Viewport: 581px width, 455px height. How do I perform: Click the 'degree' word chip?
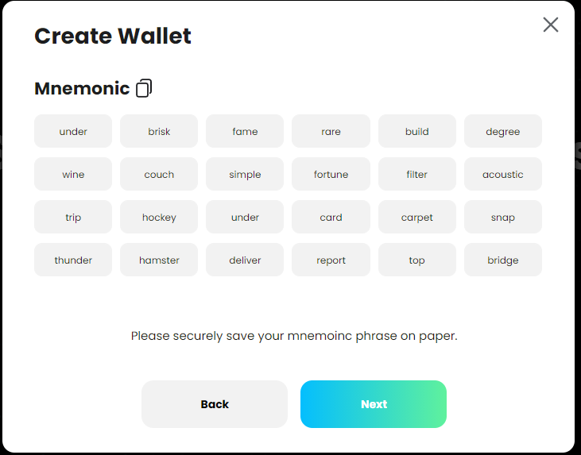click(502, 131)
